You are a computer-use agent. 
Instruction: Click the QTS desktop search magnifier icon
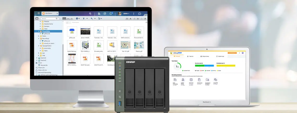click(x=90, y=14)
